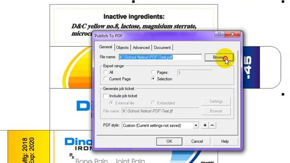Select the Selection export option
Viewport: 290px width, 163px height.
click(153, 79)
